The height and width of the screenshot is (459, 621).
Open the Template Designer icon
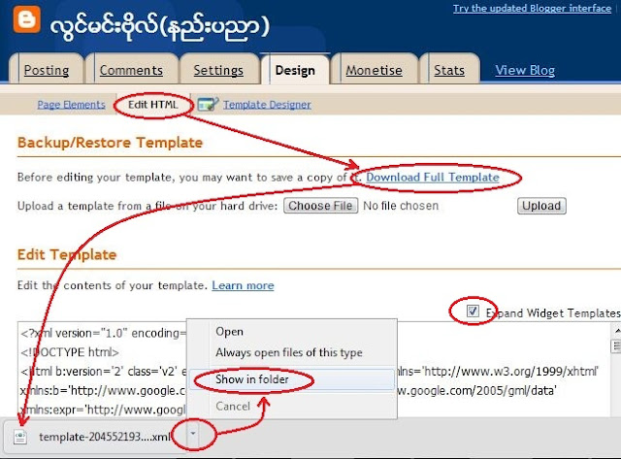208,105
